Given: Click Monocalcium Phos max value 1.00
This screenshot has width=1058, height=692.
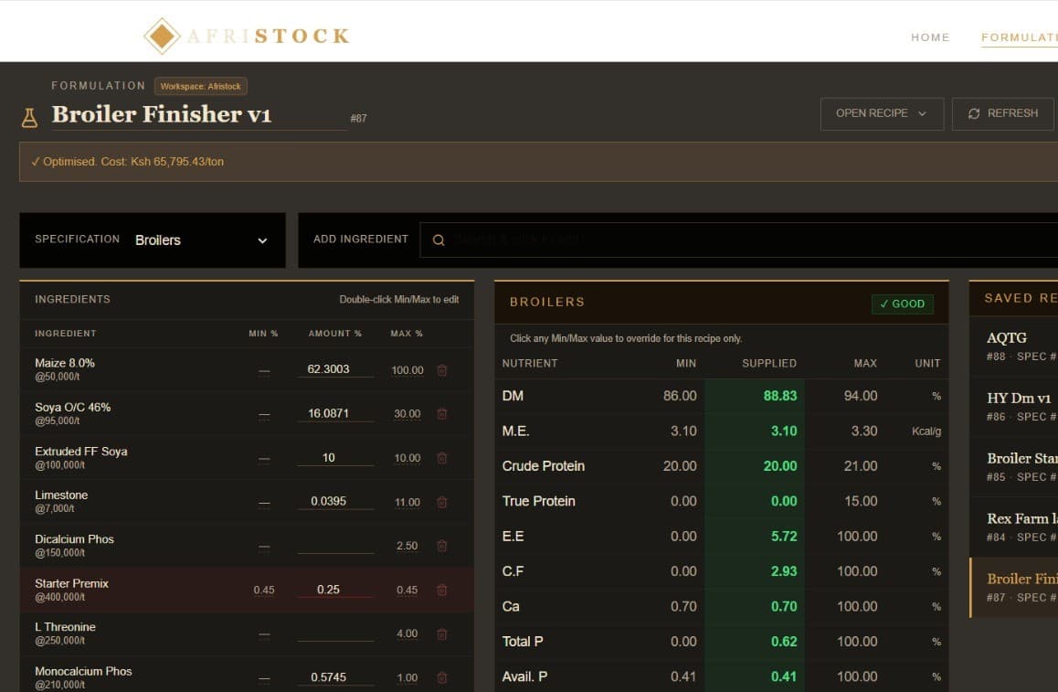Looking at the screenshot, I should (407, 677).
